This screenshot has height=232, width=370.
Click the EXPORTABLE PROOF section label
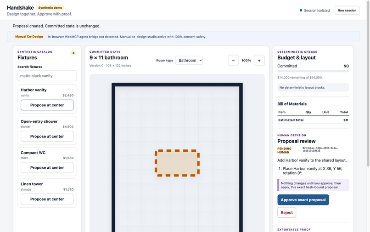pyautogui.click(x=294, y=230)
